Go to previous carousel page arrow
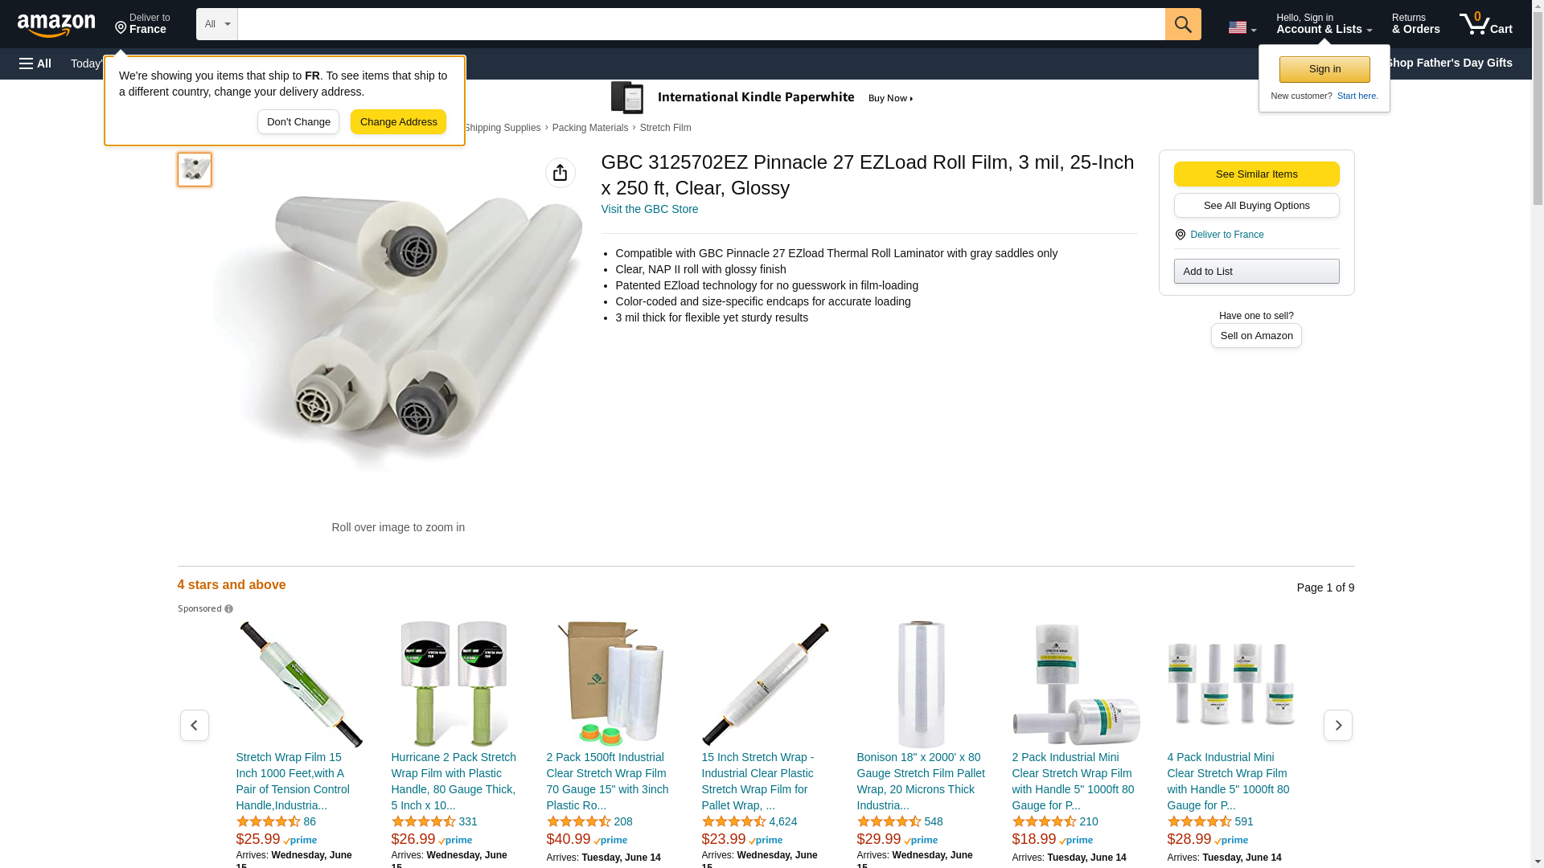Screen dimensions: 1544x868 click(195, 726)
